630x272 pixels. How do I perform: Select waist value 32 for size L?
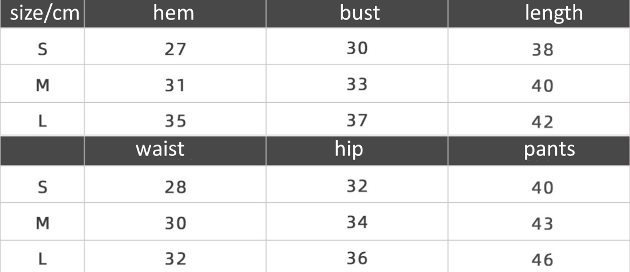176,259
